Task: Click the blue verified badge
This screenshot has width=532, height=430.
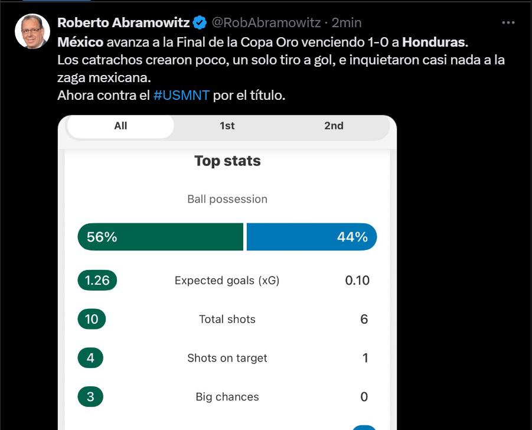Action: point(200,23)
